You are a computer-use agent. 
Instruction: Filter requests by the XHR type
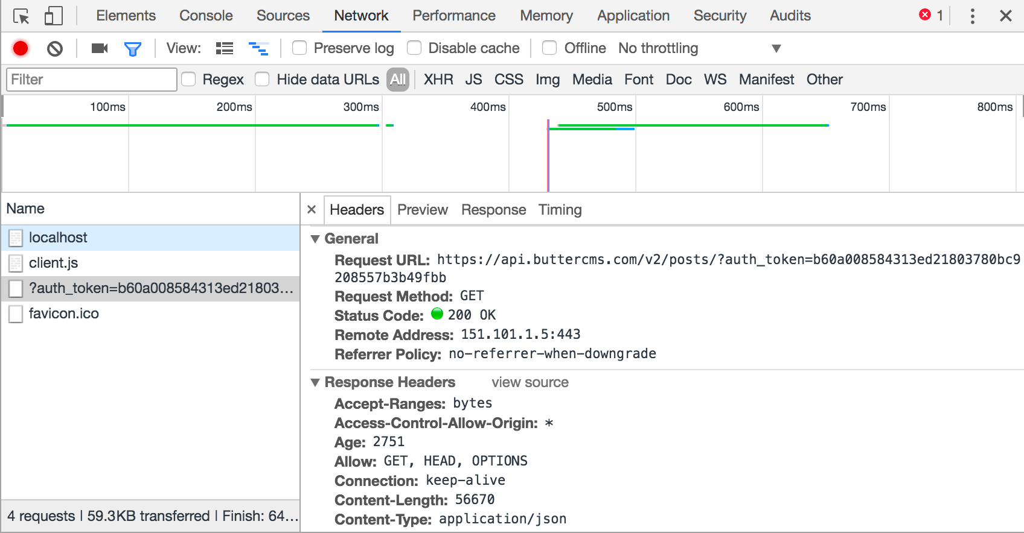coord(438,80)
